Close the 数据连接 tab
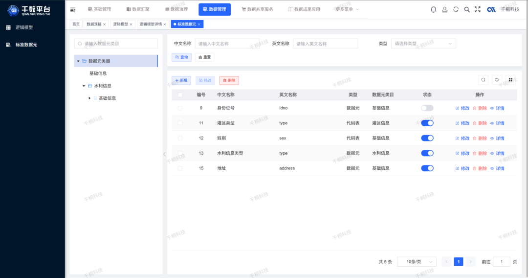The height and width of the screenshot is (278, 528). point(105,24)
